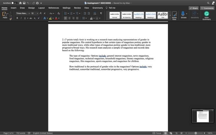Screen dimensions: 216x135
Task: Click the Clear Formatting icon
Action: [x=59, y=13]
